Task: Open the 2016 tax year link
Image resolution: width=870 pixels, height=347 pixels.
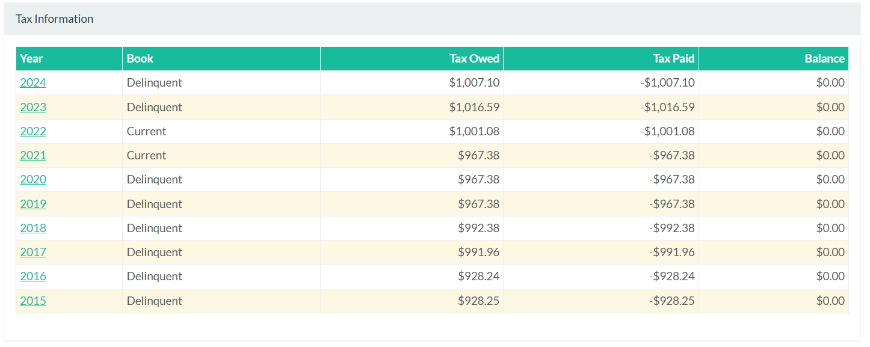Action: 33,276
